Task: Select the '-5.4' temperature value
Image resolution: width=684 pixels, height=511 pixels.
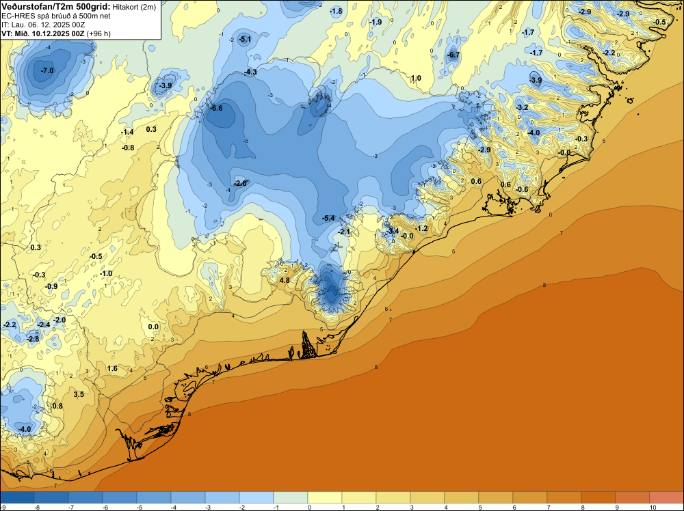Action: tap(328, 218)
